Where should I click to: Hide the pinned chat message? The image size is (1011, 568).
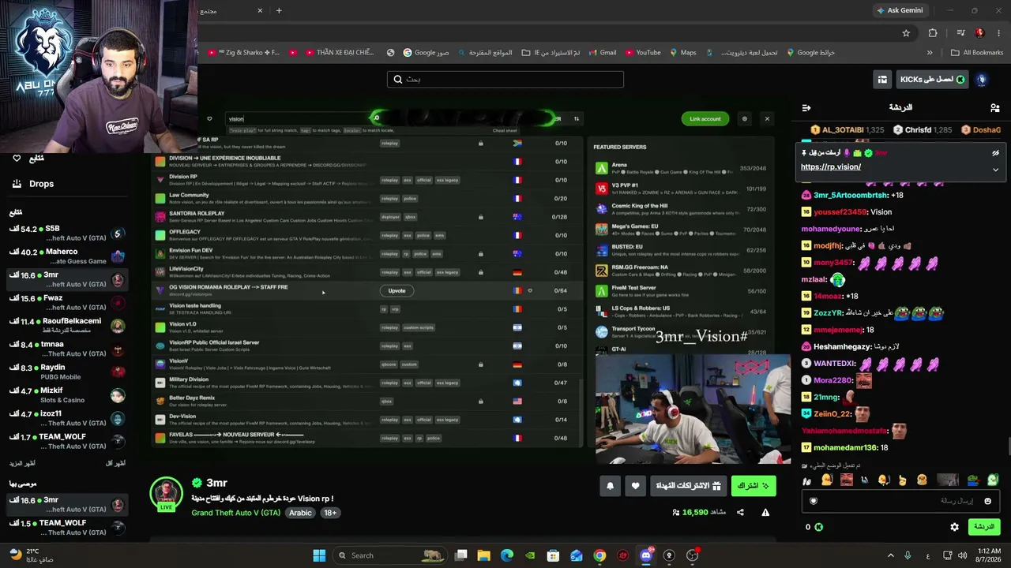[995, 153]
